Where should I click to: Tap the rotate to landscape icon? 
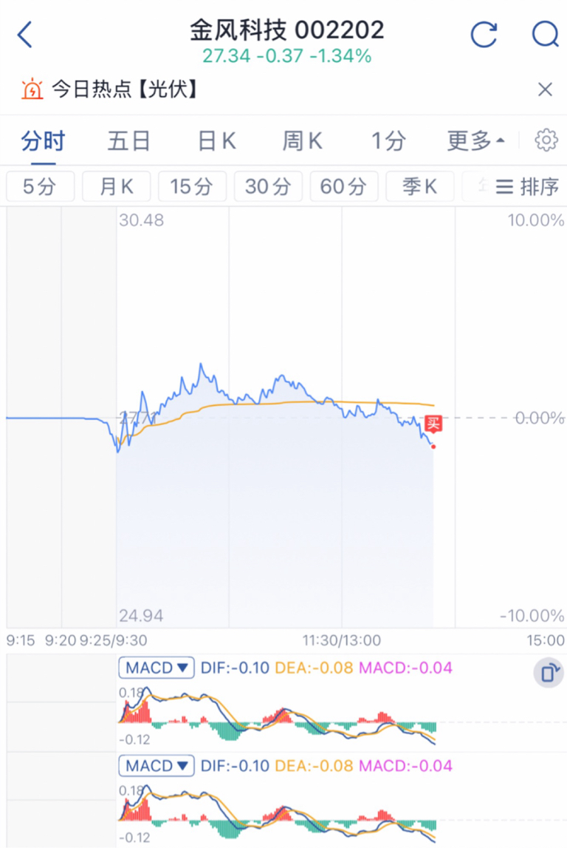pyautogui.click(x=549, y=673)
